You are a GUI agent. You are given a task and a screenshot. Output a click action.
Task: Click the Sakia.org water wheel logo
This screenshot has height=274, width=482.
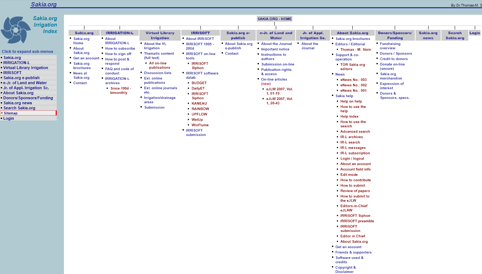click(x=16, y=30)
